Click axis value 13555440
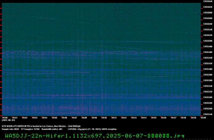 coord(208,58)
